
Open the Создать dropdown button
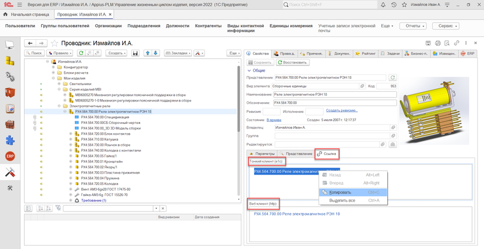pos(117,53)
